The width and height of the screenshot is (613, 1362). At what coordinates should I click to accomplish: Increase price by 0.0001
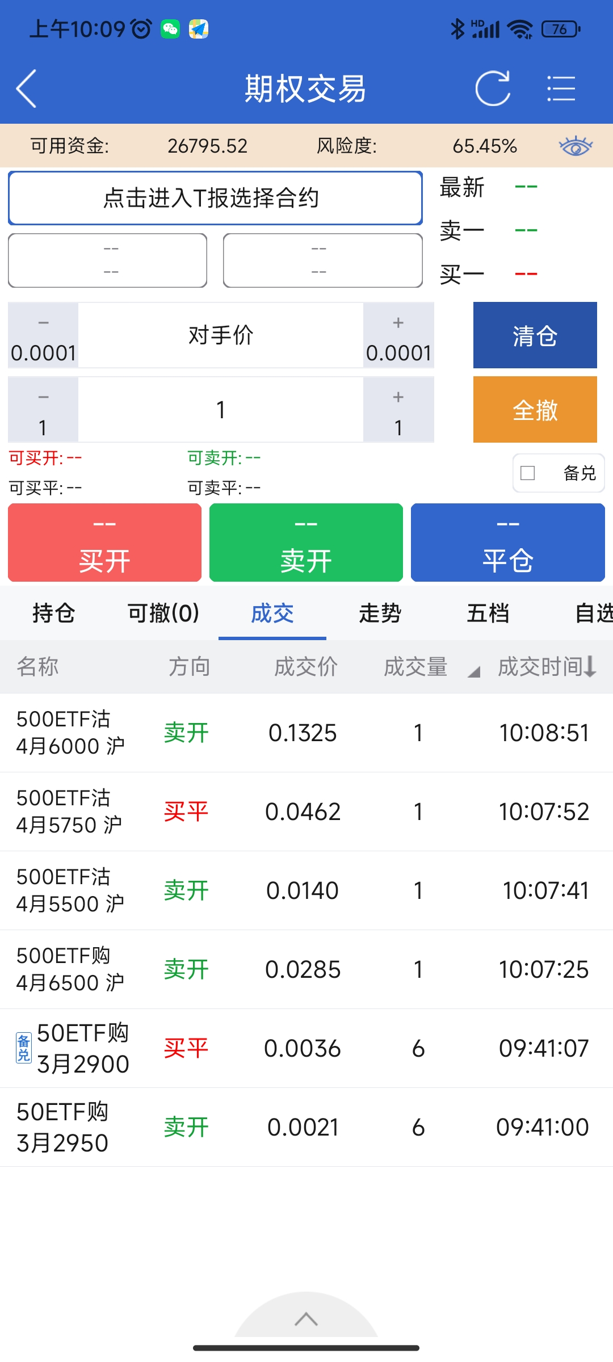[x=398, y=335]
